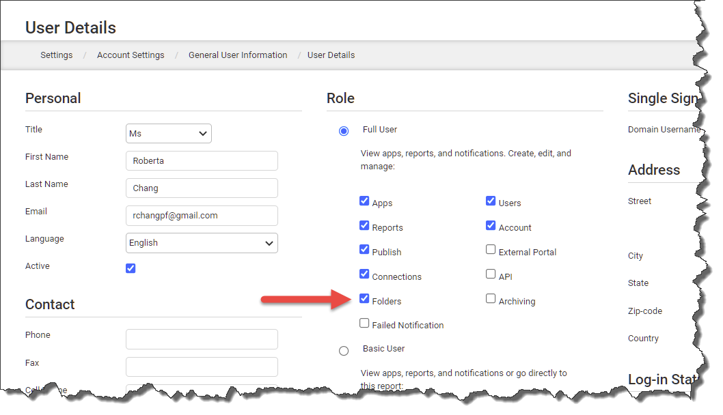Click the User Details page title

70,27
